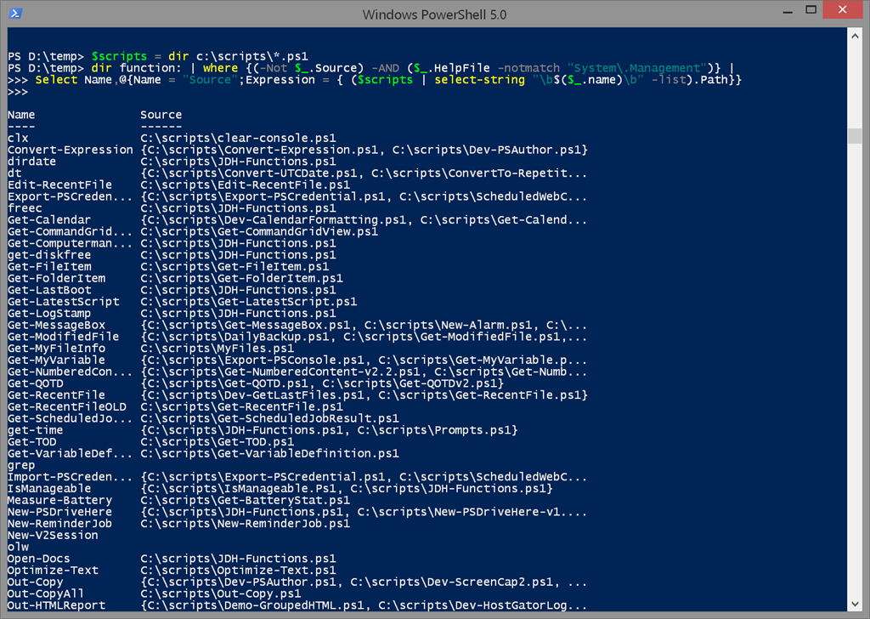This screenshot has width=870, height=619.
Task: Click the Get-Computerman... function name
Action: click(x=71, y=243)
